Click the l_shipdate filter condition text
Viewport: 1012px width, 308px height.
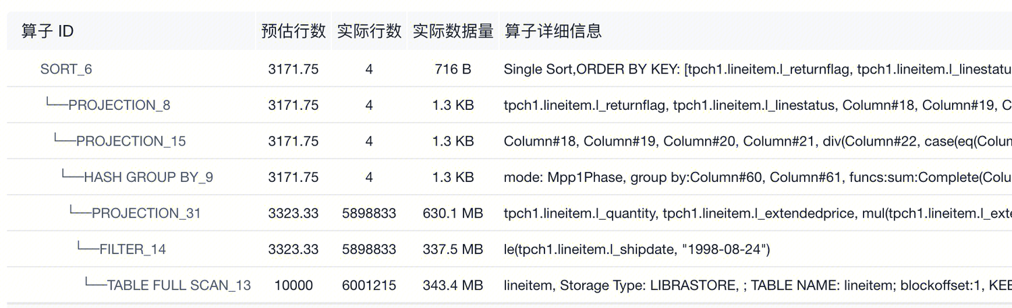click(637, 249)
